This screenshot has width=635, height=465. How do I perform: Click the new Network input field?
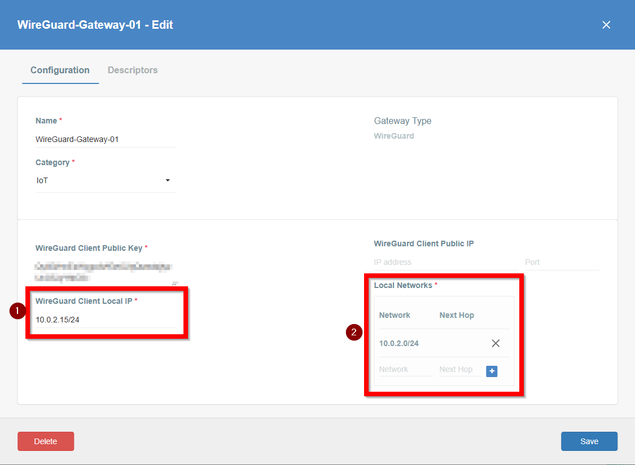pos(405,370)
